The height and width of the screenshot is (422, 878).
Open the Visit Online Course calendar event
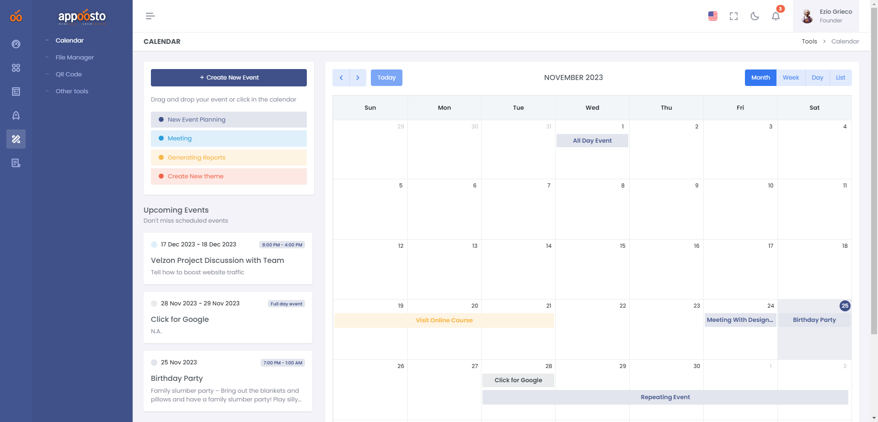coord(444,320)
